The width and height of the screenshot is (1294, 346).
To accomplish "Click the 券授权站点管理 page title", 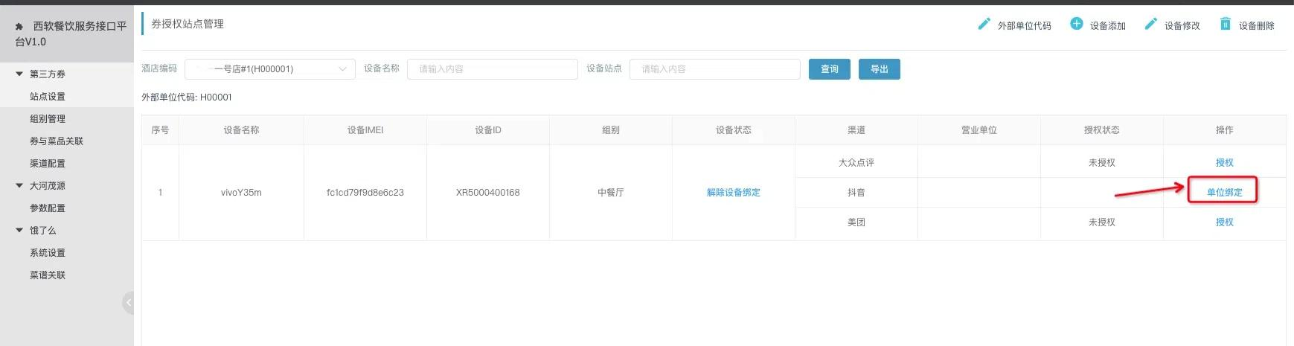I will coord(188,24).
